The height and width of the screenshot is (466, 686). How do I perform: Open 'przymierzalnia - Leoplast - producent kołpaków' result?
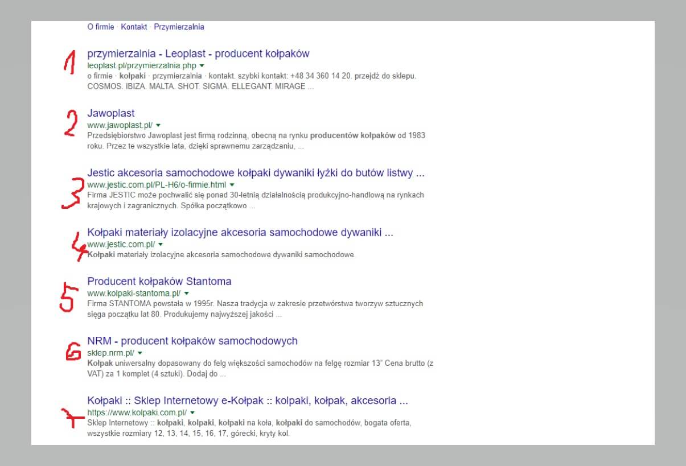pos(198,54)
